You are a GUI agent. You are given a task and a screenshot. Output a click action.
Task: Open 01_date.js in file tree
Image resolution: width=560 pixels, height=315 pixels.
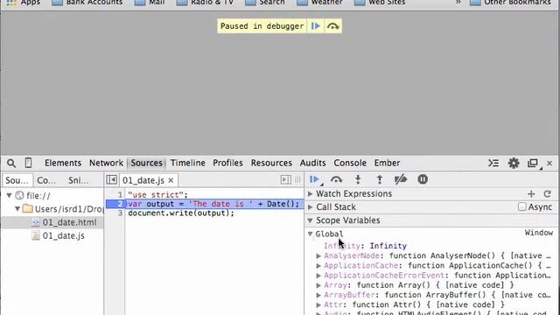(x=63, y=235)
